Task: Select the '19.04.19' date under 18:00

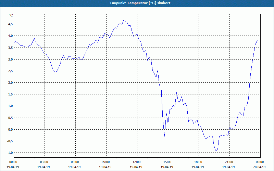Action: tap(198, 167)
